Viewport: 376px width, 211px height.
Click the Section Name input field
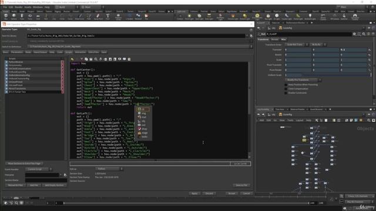[x=46, y=180]
